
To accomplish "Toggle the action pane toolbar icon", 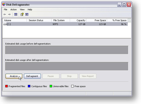I will (27, 14).
